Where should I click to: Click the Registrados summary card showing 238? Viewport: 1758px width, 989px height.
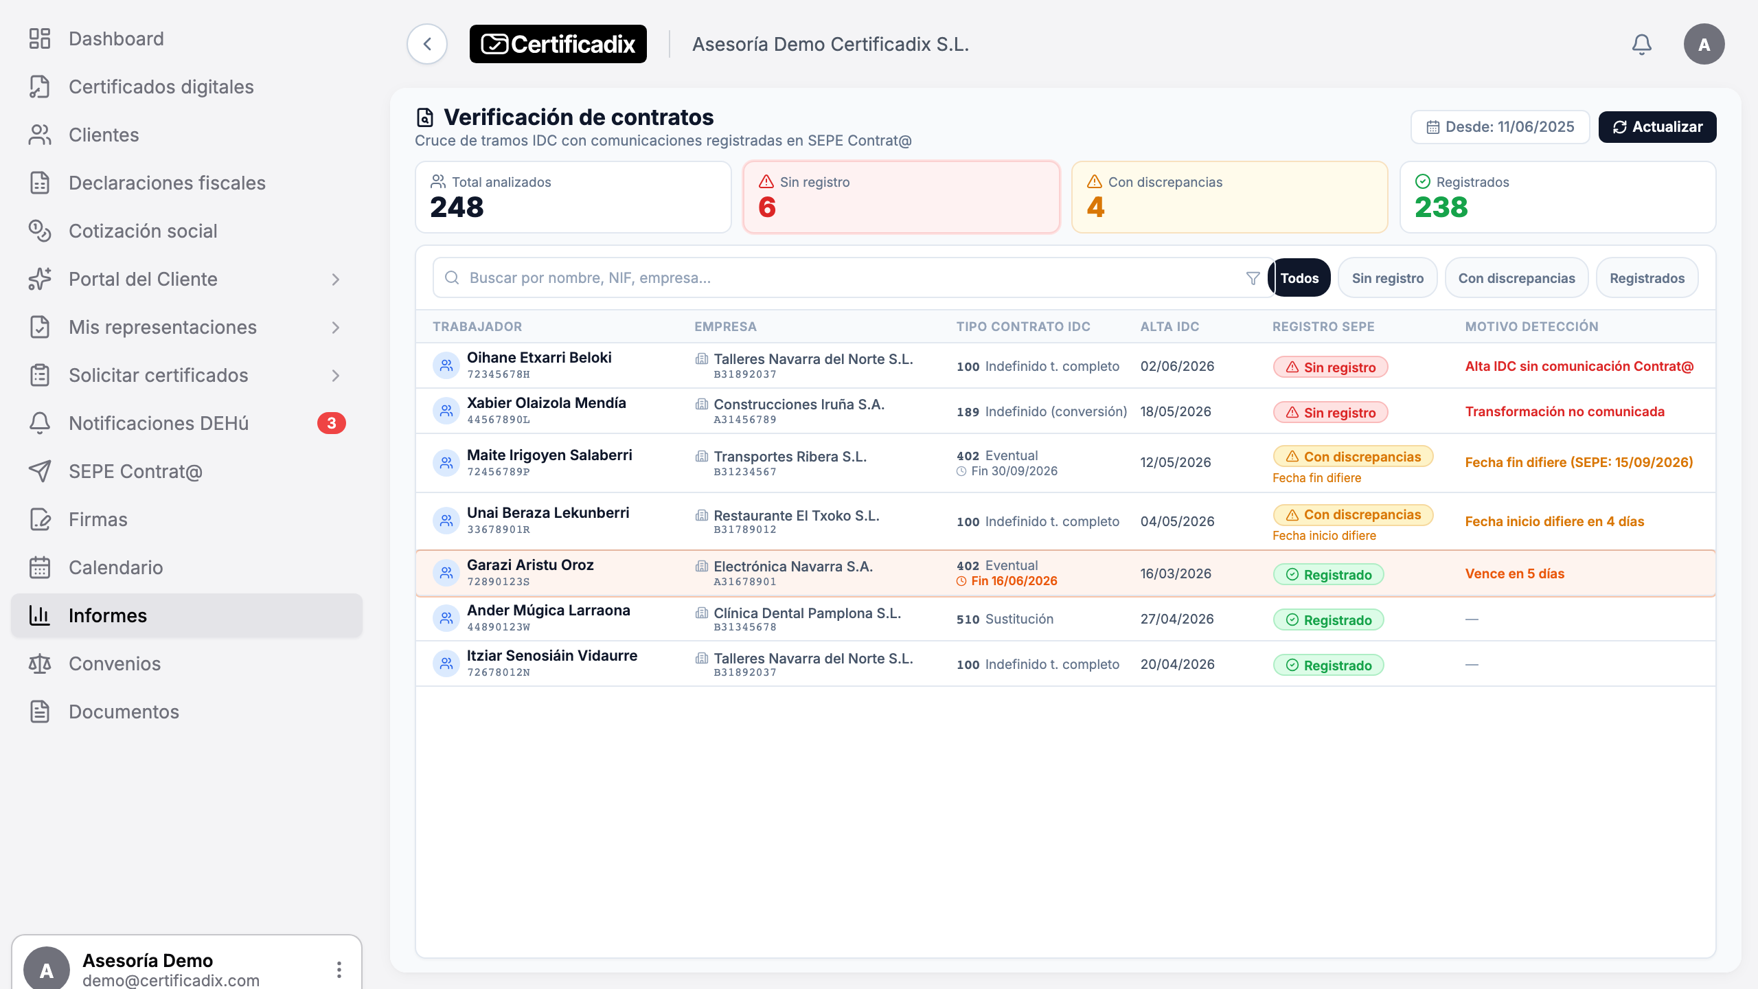tap(1557, 197)
